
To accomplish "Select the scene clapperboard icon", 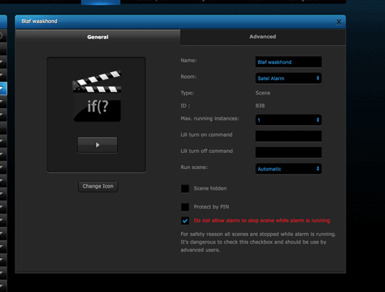I will coord(97,96).
